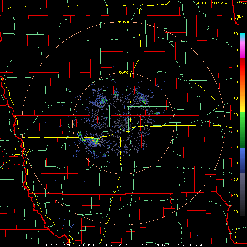Click the 50 value on the dBZ scale

(x=236, y=82)
